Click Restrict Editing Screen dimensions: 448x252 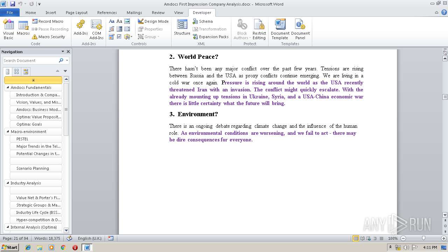(259, 29)
